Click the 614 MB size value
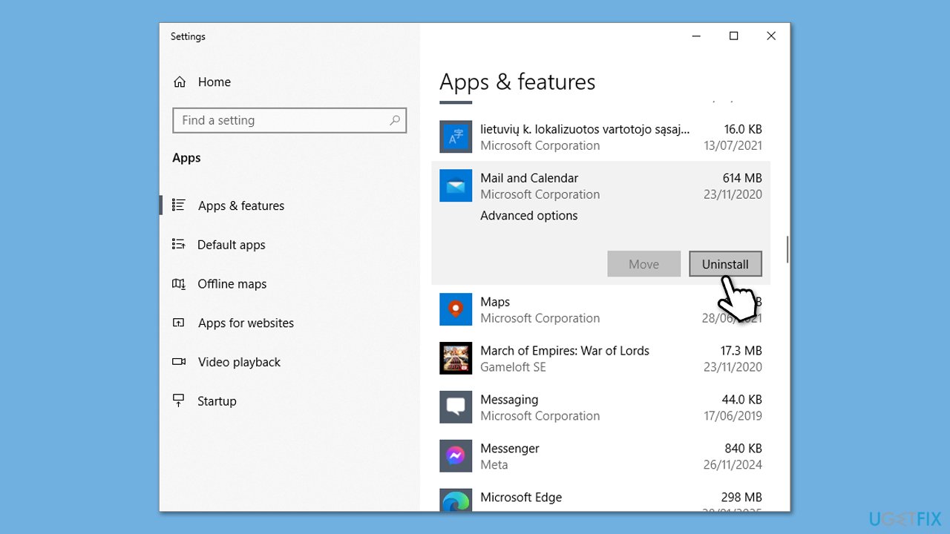 click(x=742, y=178)
